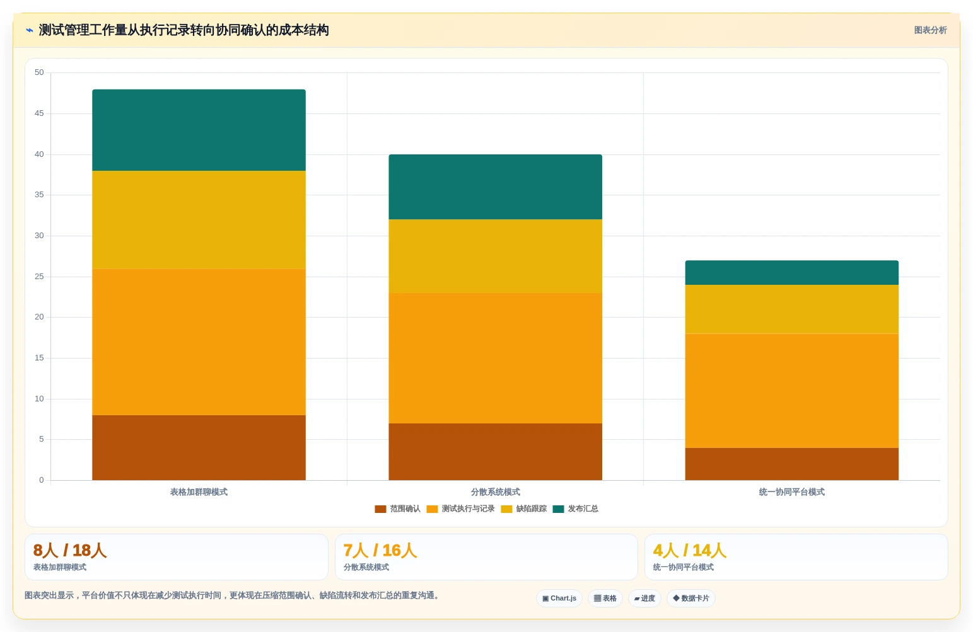Click the teal segment of 分散系统模式 bar

[x=495, y=187]
